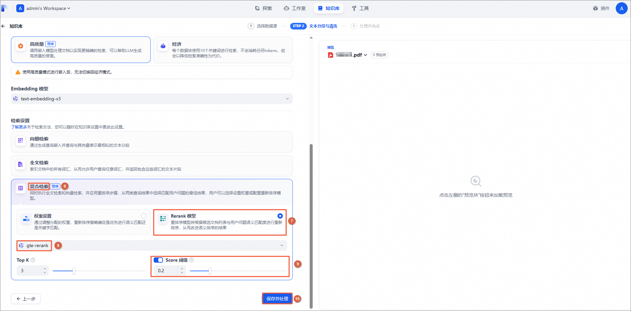This screenshot has width=631, height=311.
Task: Open the gte-rerank model dropdown
Action: click(x=152, y=245)
